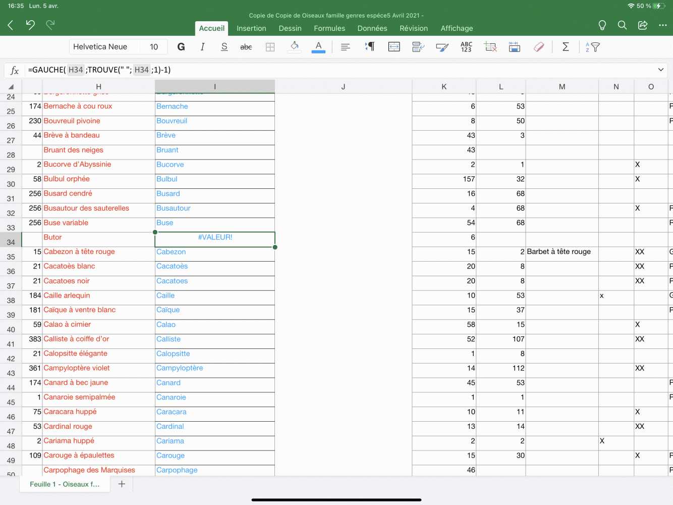Open the font size 10 dropdown
The width and height of the screenshot is (673, 505).
tap(154, 47)
